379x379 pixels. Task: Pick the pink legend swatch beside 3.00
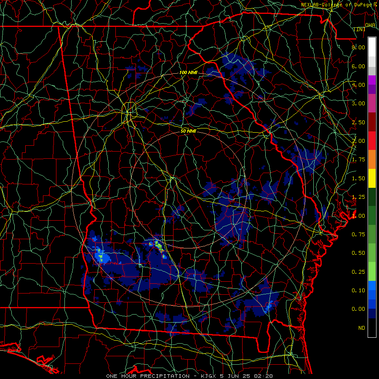coord(372,103)
